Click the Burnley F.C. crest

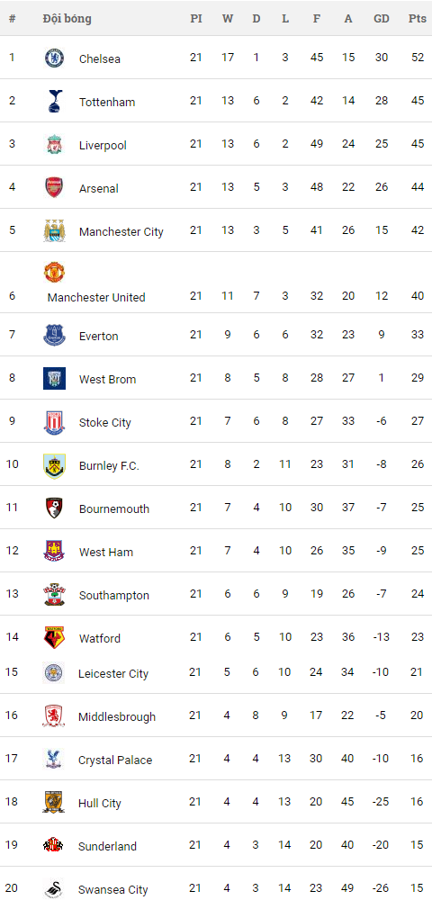55,465
